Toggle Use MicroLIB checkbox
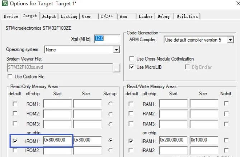240x157 pixels. click(x=132, y=67)
